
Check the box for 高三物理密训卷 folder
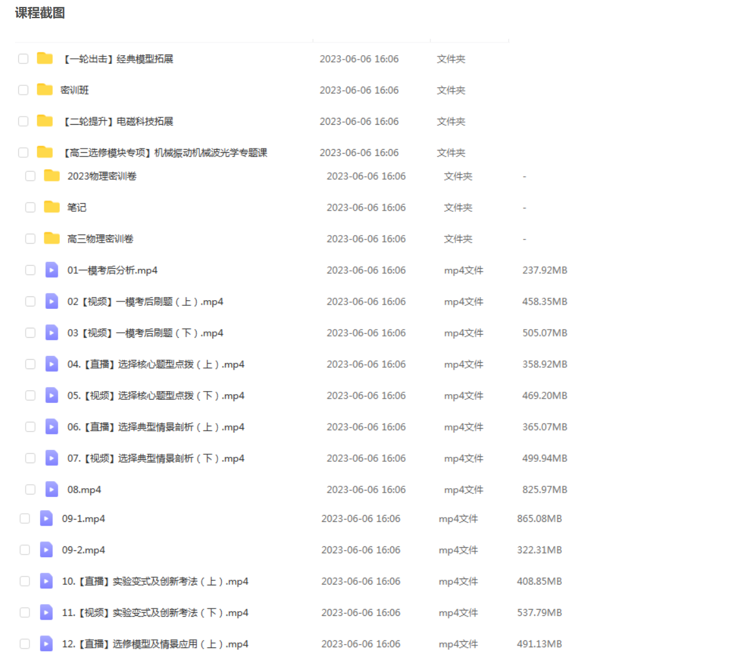30,239
